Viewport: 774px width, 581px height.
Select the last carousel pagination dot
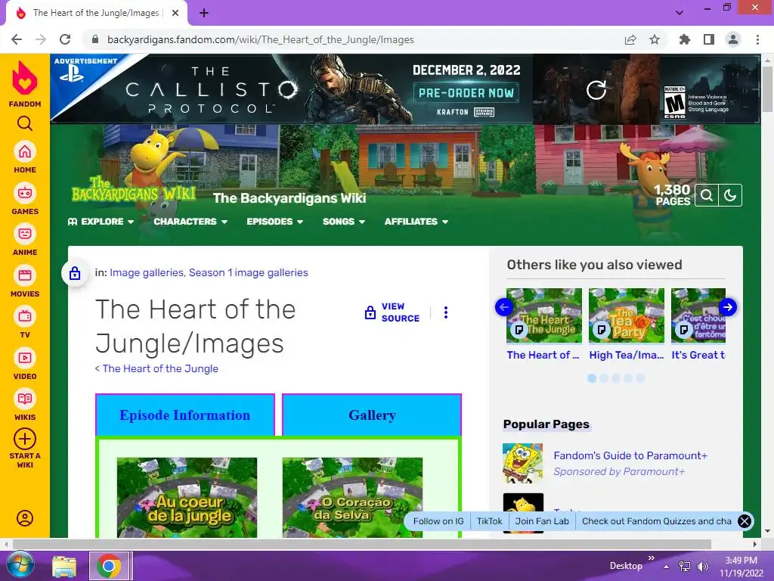point(640,378)
